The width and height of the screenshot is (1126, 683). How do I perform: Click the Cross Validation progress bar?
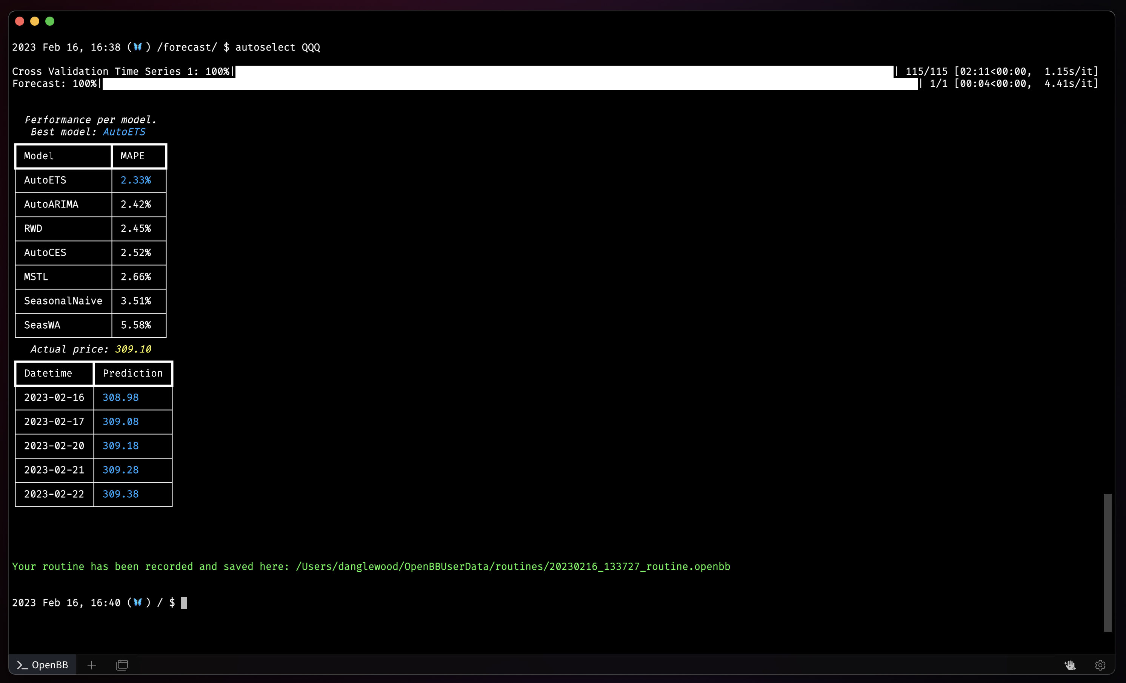tap(564, 72)
